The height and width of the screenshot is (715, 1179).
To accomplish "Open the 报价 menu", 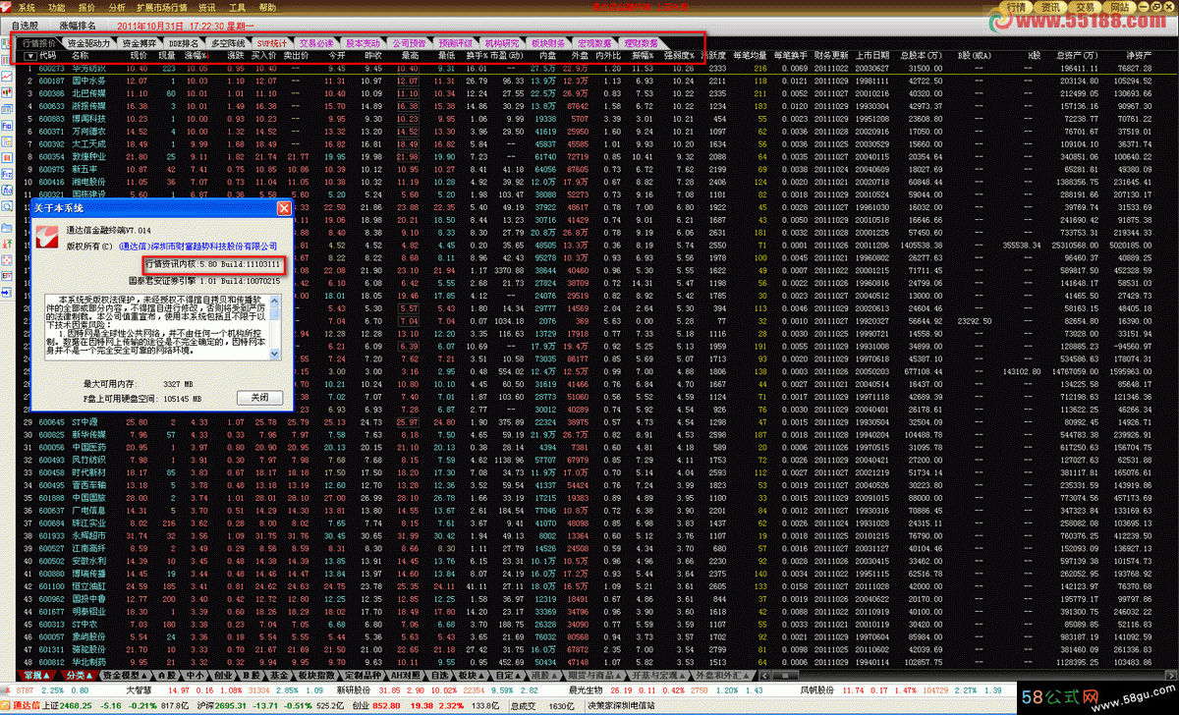I will (86, 7).
